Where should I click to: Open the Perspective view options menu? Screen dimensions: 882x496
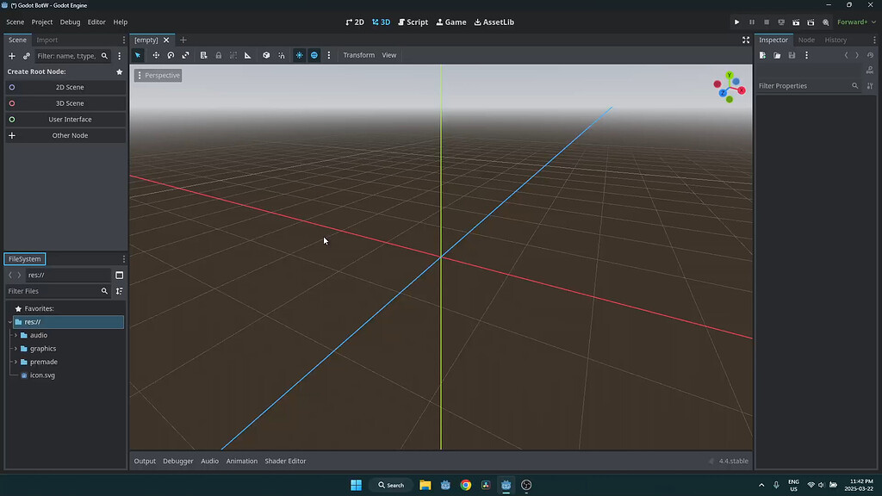[158, 76]
